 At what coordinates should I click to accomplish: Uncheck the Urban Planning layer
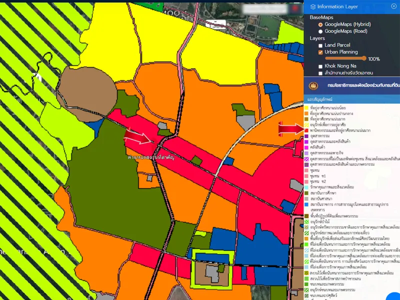click(x=320, y=52)
